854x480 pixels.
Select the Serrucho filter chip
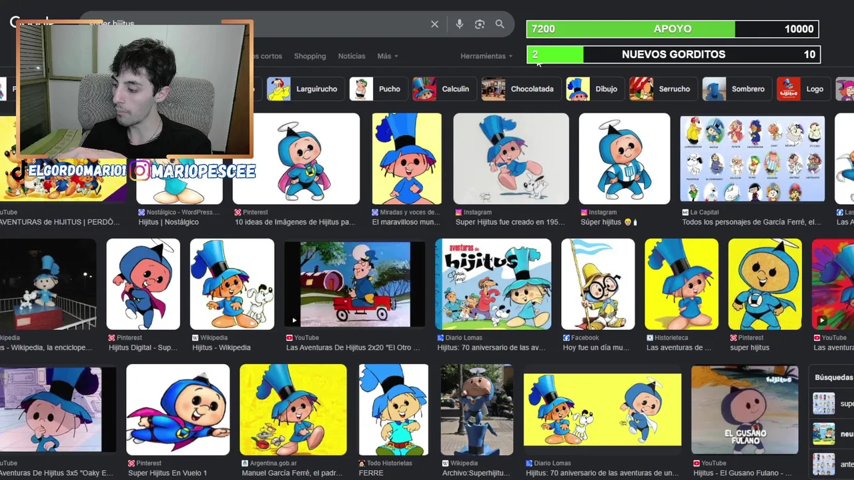click(x=663, y=89)
